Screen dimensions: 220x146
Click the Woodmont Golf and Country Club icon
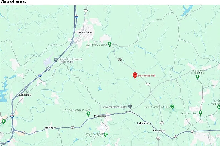106,135
